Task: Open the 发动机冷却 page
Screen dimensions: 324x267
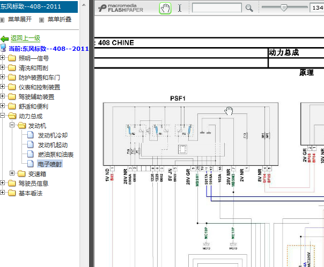Action: tap(53, 135)
